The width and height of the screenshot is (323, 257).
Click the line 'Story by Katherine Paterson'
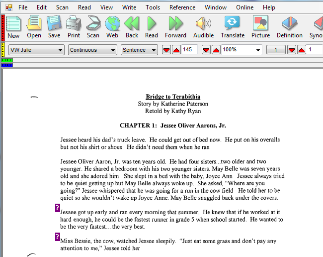(173, 104)
